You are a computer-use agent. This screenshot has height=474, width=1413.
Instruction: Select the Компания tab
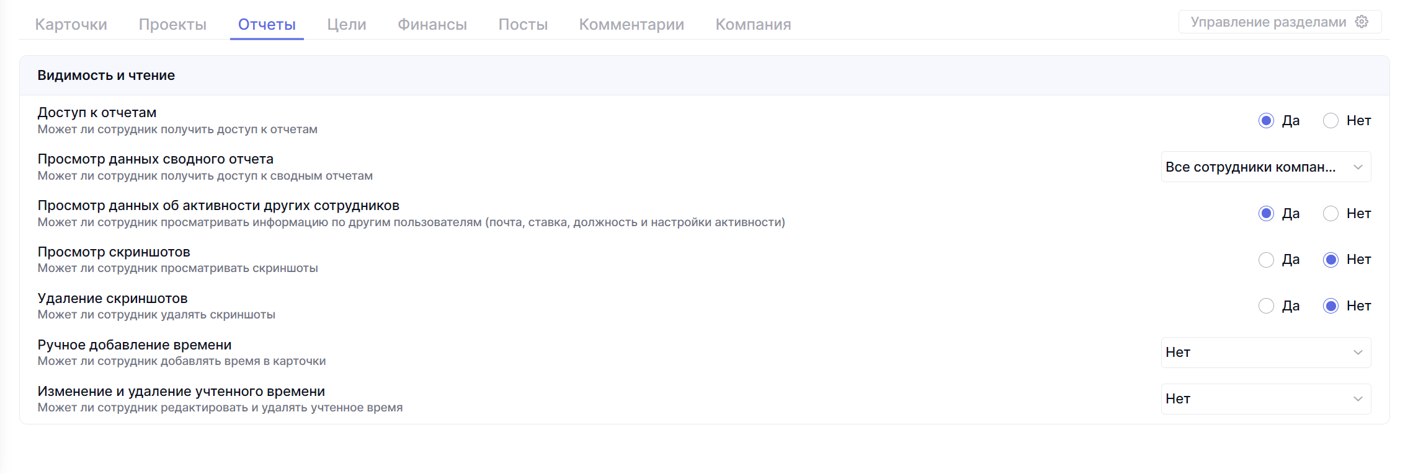point(752,25)
